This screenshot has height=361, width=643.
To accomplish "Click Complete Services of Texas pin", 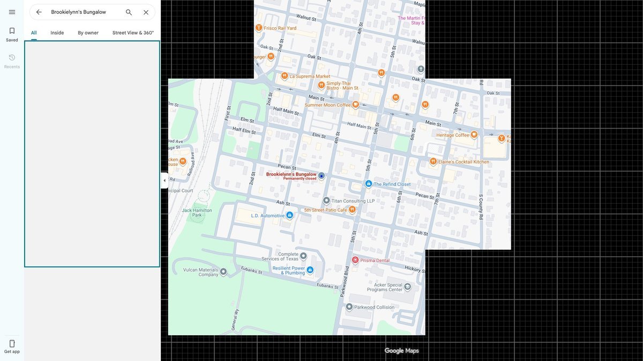I will click(x=303, y=256).
